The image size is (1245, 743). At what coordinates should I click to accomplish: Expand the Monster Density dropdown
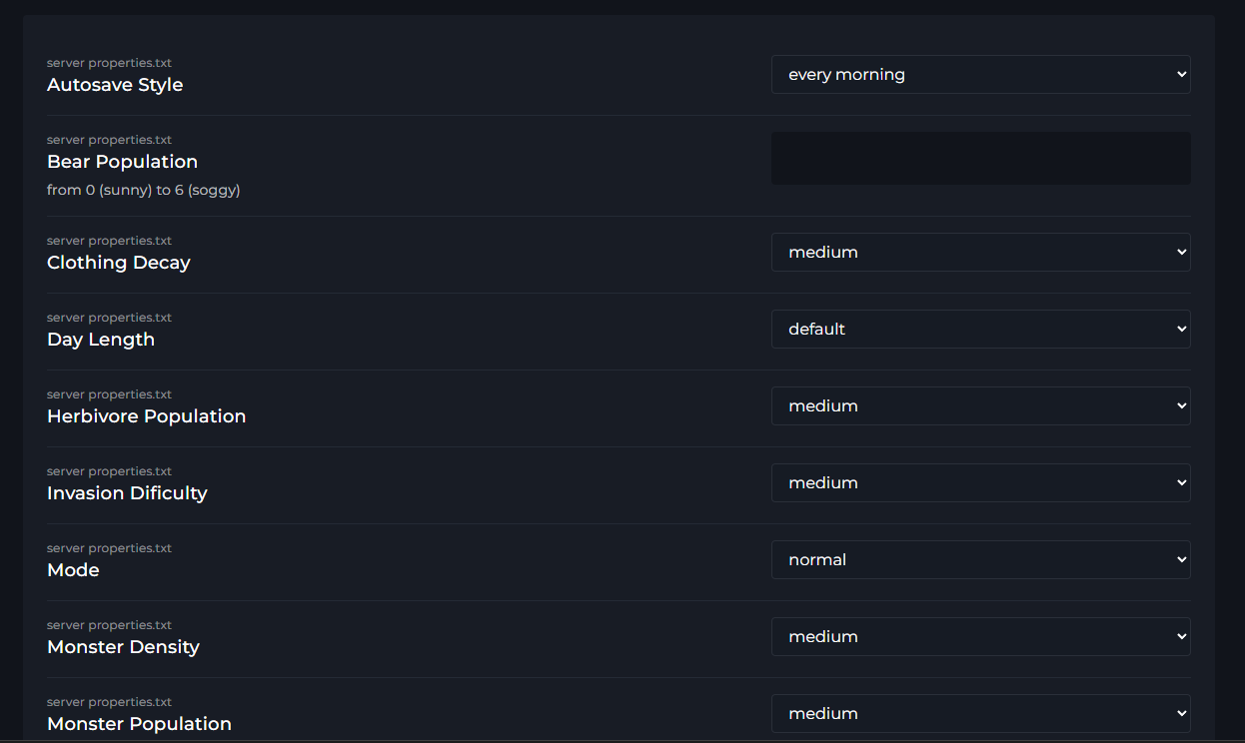[x=980, y=636]
